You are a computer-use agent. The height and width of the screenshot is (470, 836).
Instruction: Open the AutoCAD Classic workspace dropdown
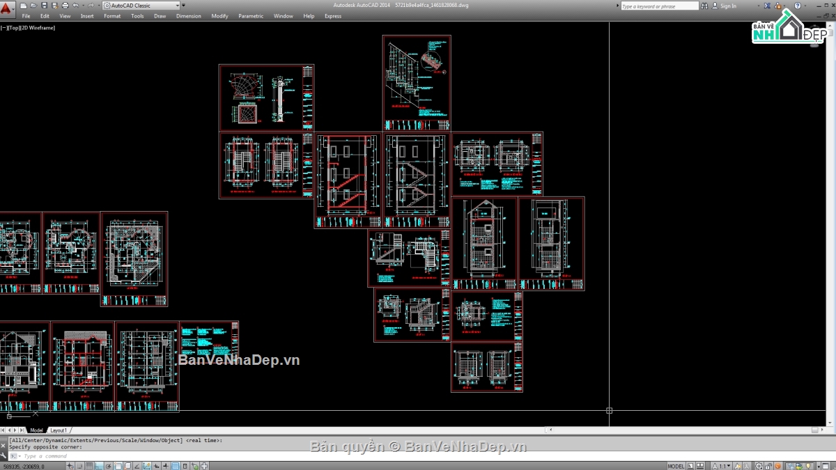click(178, 5)
